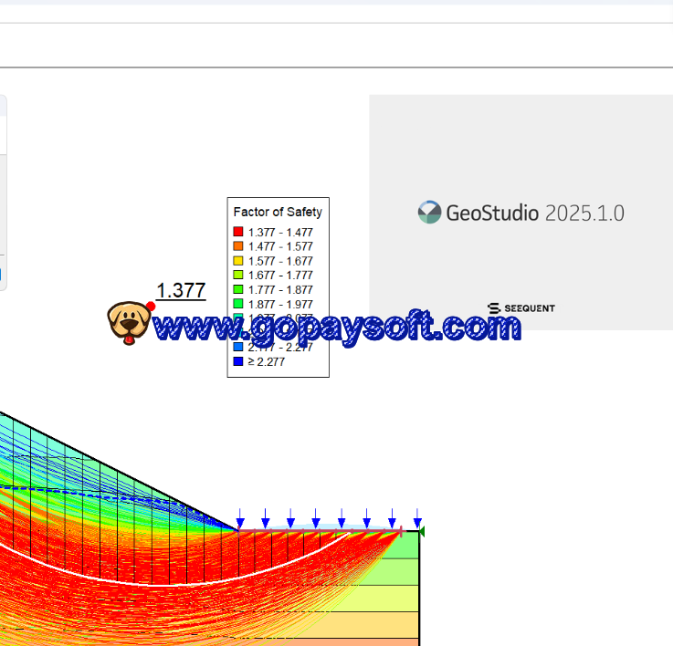Viewport: 673px width, 646px height.
Task: Click legend text "1.377 - 1.477"
Action: coord(280,233)
